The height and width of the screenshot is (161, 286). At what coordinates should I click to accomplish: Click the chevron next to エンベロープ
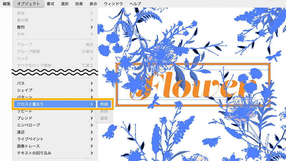coord(92,125)
